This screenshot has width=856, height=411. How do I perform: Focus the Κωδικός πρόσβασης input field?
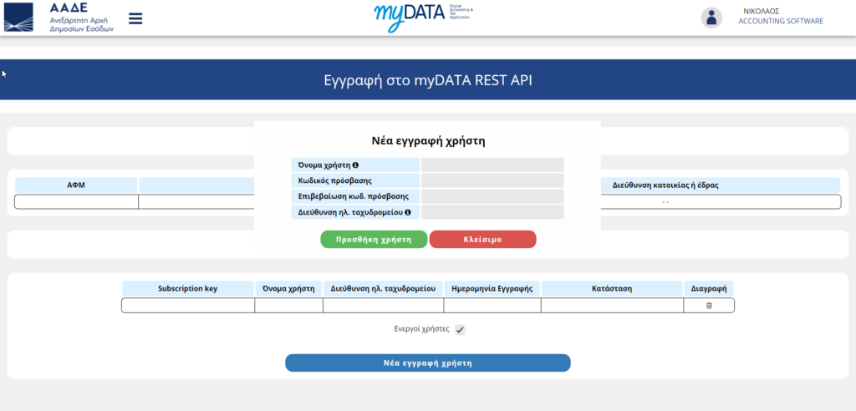click(492, 180)
